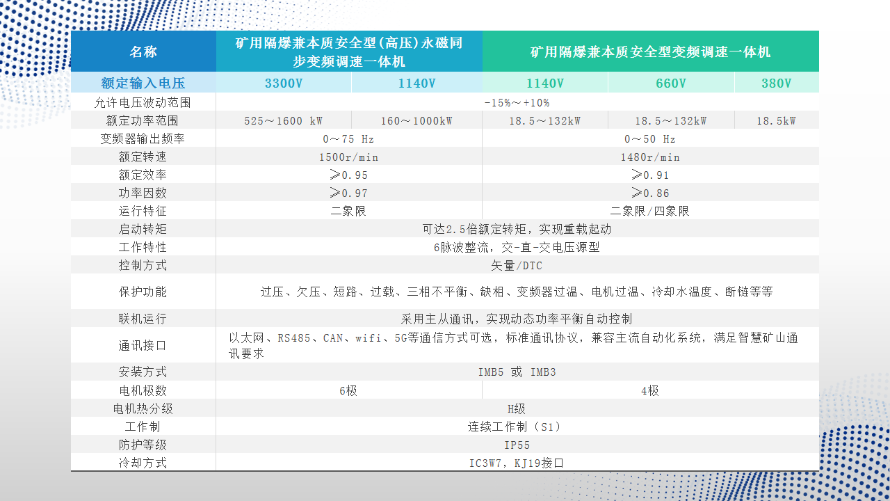Click the 防护等级 row label
The image size is (890, 501).
click(x=143, y=445)
